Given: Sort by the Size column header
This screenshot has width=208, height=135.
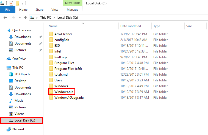Looking at the screenshot, I should point(189,26).
